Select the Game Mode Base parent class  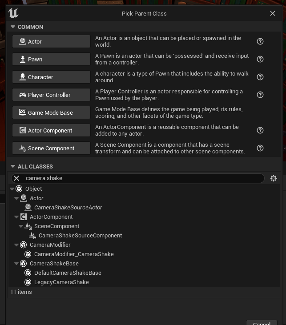pos(51,112)
